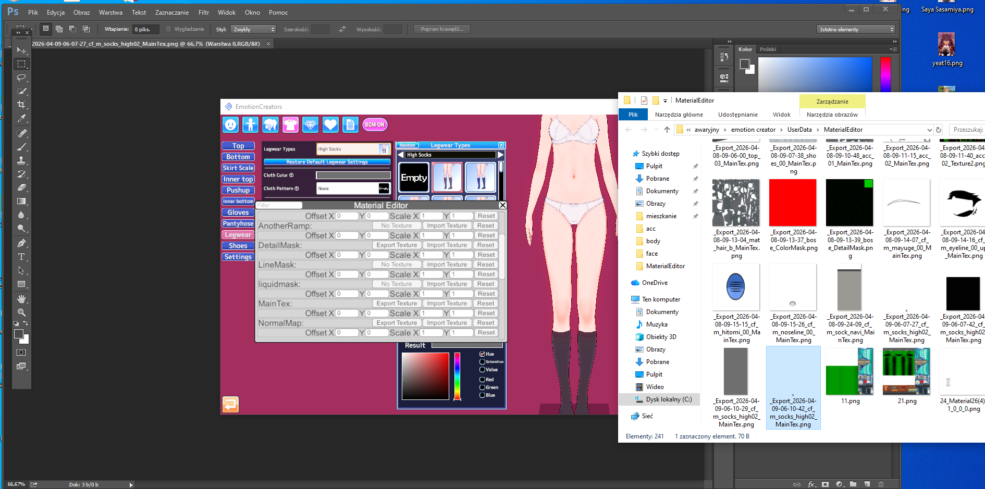Select the Horizontal Type tool
985x489 pixels.
pyautogui.click(x=21, y=257)
